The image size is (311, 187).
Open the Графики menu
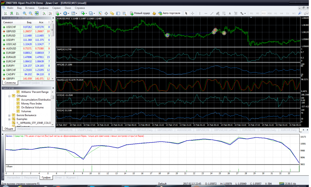pyautogui.click(x=43, y=8)
